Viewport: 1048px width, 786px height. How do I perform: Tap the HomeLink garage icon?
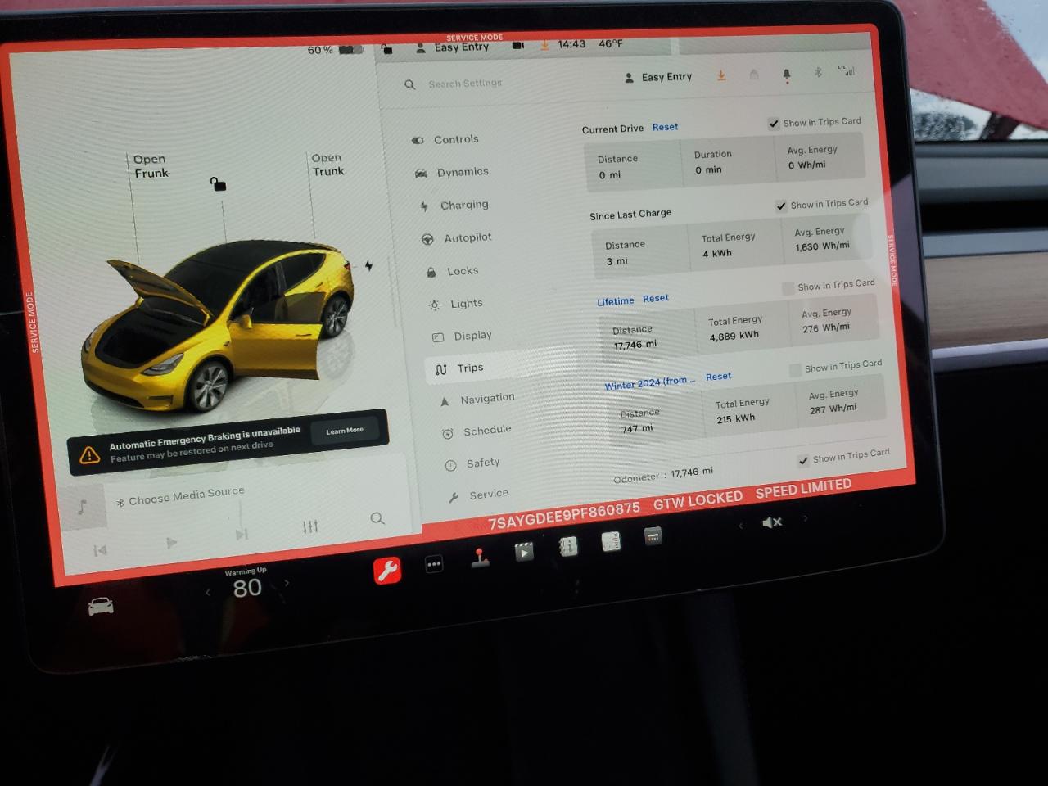coord(754,75)
